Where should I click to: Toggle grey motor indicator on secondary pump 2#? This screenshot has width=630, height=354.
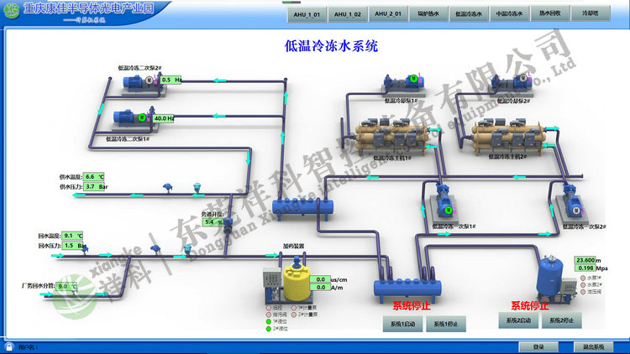[x=150, y=80]
